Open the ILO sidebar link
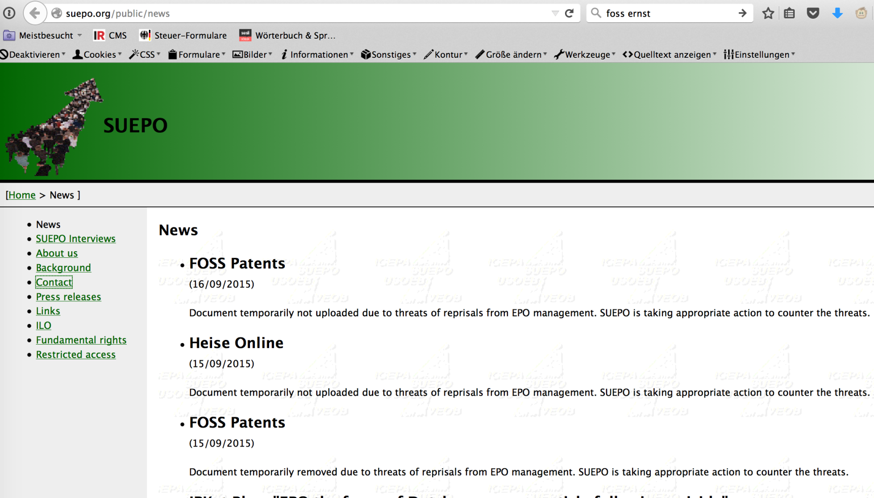This screenshot has width=874, height=498. click(x=43, y=326)
